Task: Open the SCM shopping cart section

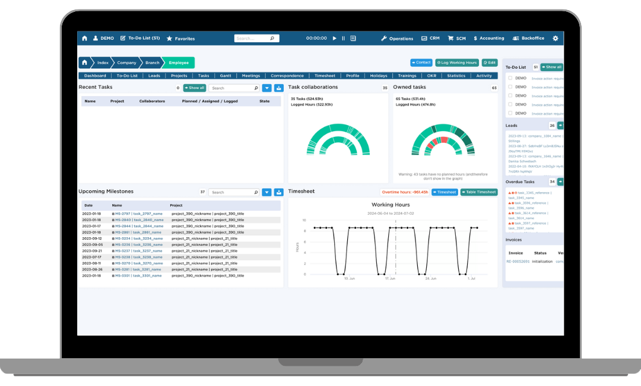Action: pos(456,39)
